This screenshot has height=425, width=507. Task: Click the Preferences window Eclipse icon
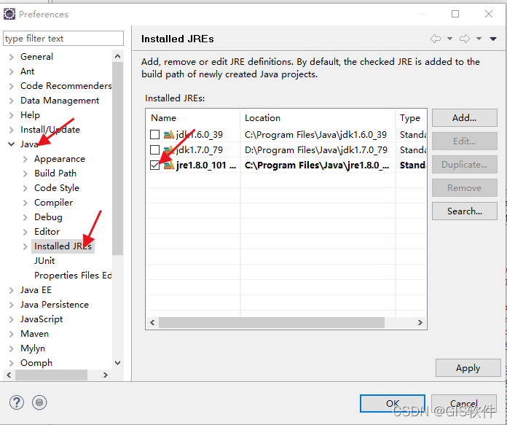9,15
